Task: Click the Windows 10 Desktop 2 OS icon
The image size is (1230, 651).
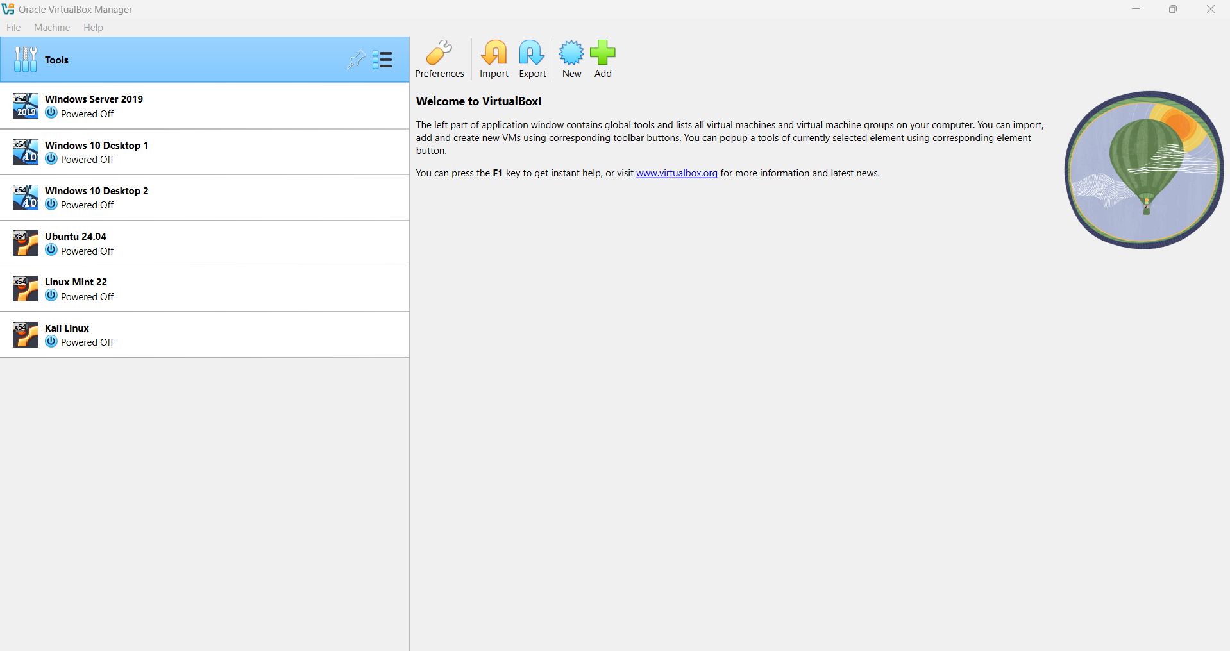Action: coord(26,198)
